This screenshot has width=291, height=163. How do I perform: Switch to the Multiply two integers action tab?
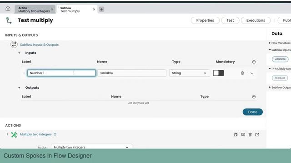click(x=34, y=10)
